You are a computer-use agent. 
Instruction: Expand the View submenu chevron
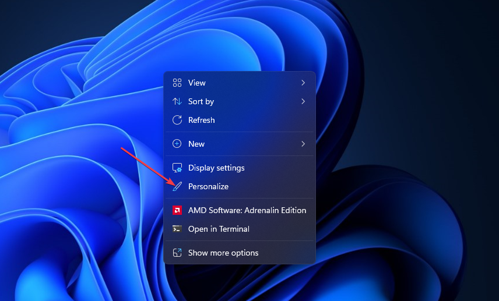click(x=303, y=83)
